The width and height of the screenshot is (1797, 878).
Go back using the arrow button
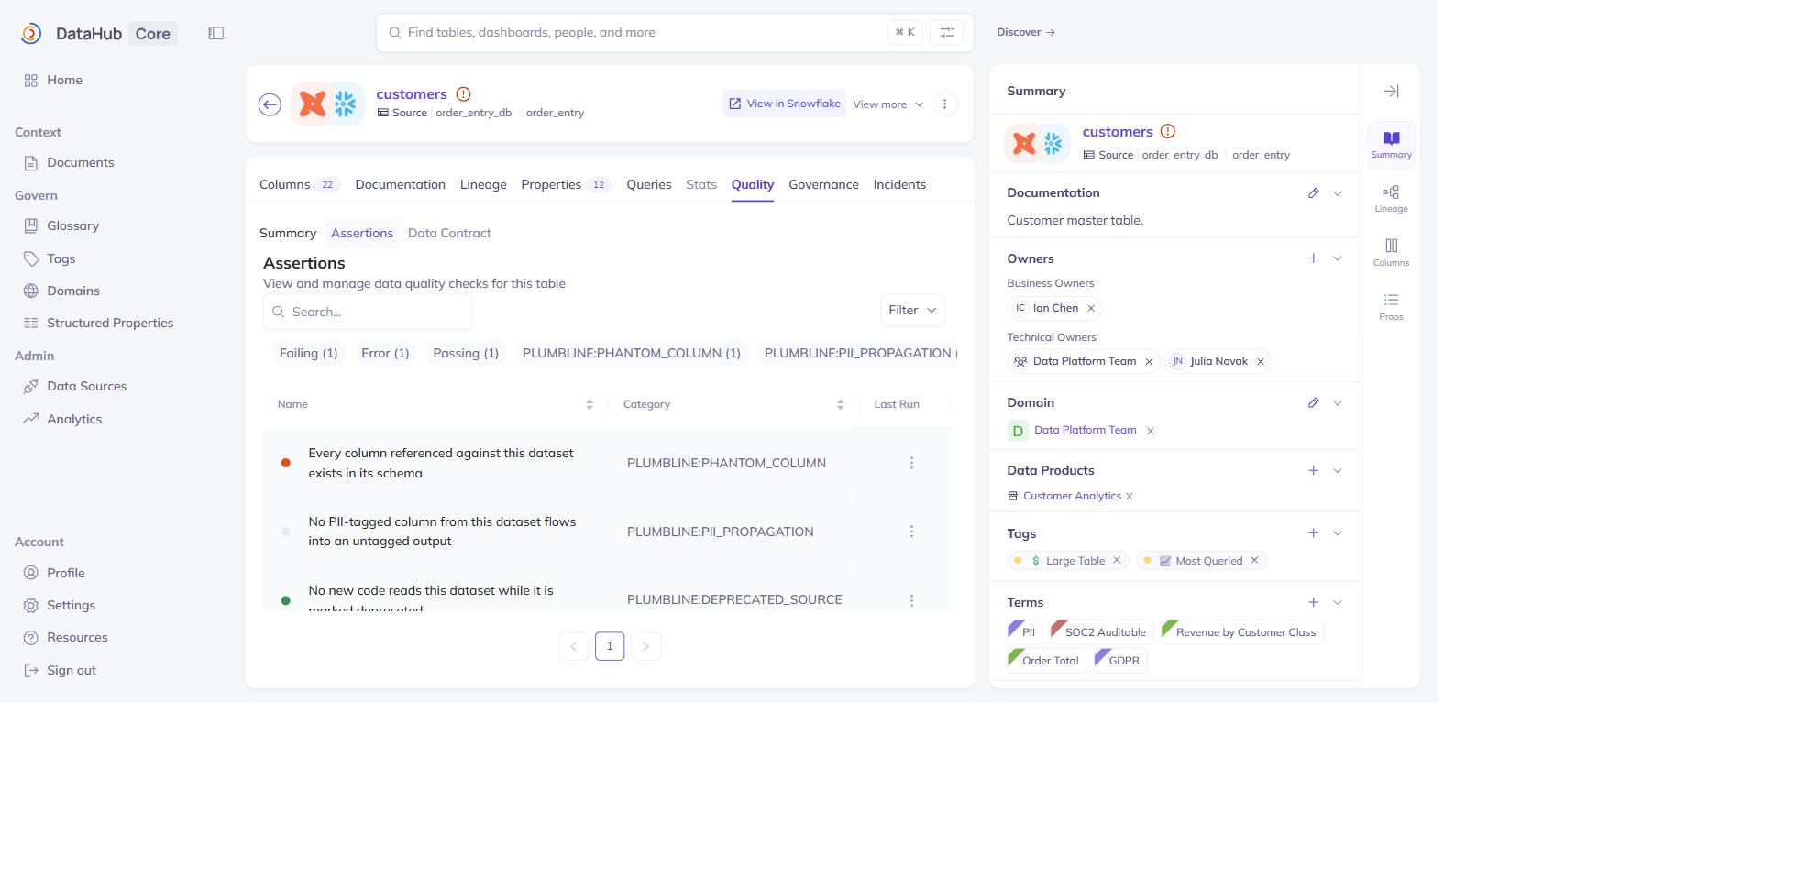coord(270,104)
